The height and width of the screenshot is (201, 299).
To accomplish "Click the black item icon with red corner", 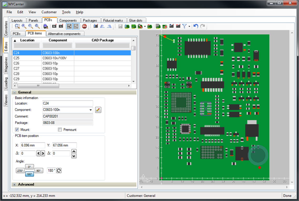I will [x=178, y=26].
